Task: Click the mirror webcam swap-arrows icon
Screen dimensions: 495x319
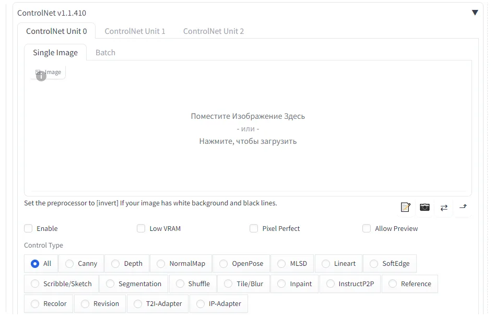Action: point(444,207)
